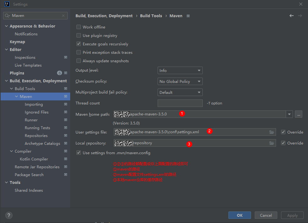Enable the Work offline checkbox
Image resolution: width=308 pixels, height=223 pixels.
(x=79, y=27)
